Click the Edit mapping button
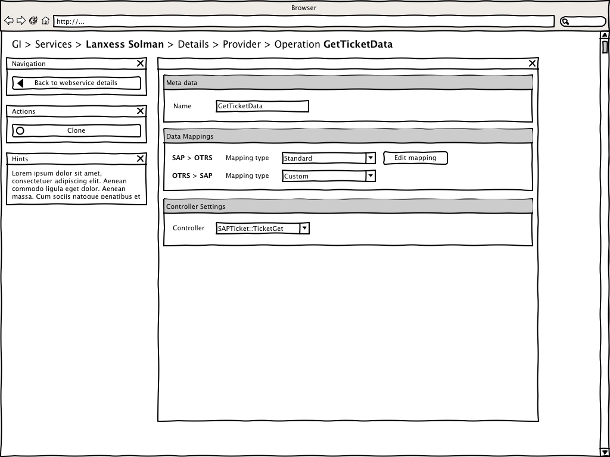This screenshot has height=457, width=610. pos(415,158)
